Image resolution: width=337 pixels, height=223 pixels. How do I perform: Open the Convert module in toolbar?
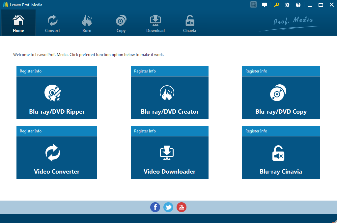coord(52,24)
